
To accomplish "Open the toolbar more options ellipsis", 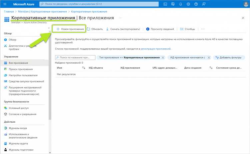I will pyautogui.click(x=203, y=29).
